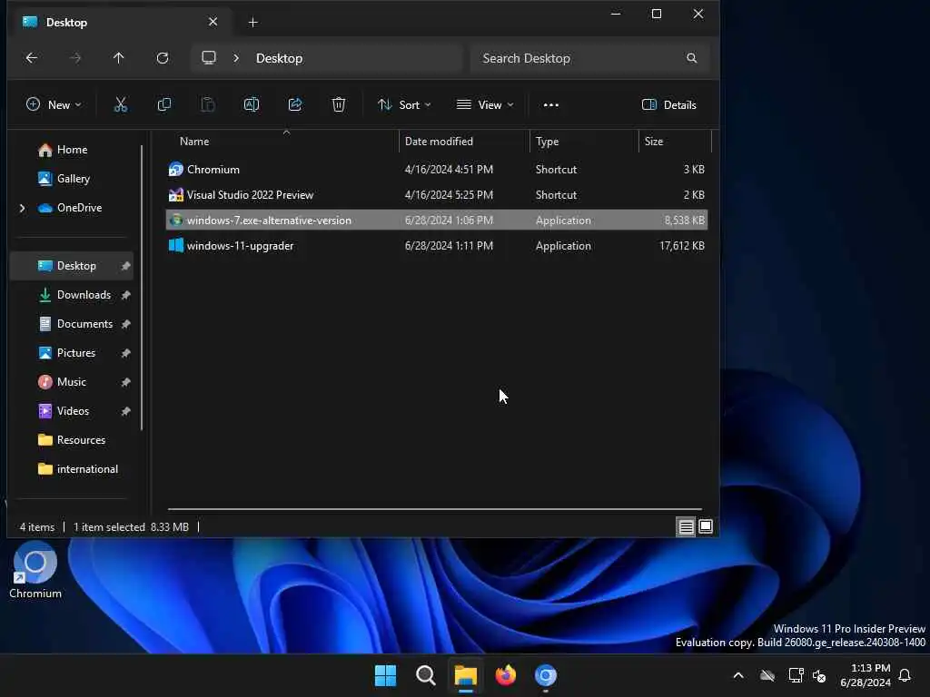930x697 pixels.
Task: Click the Paste clipboard icon
Action: coord(208,105)
